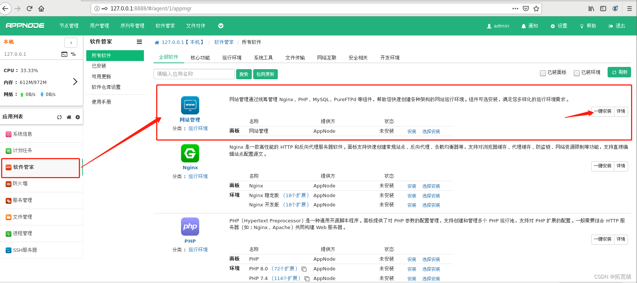
Task: Open 防火墙 in the app list
Action: tap(41, 184)
